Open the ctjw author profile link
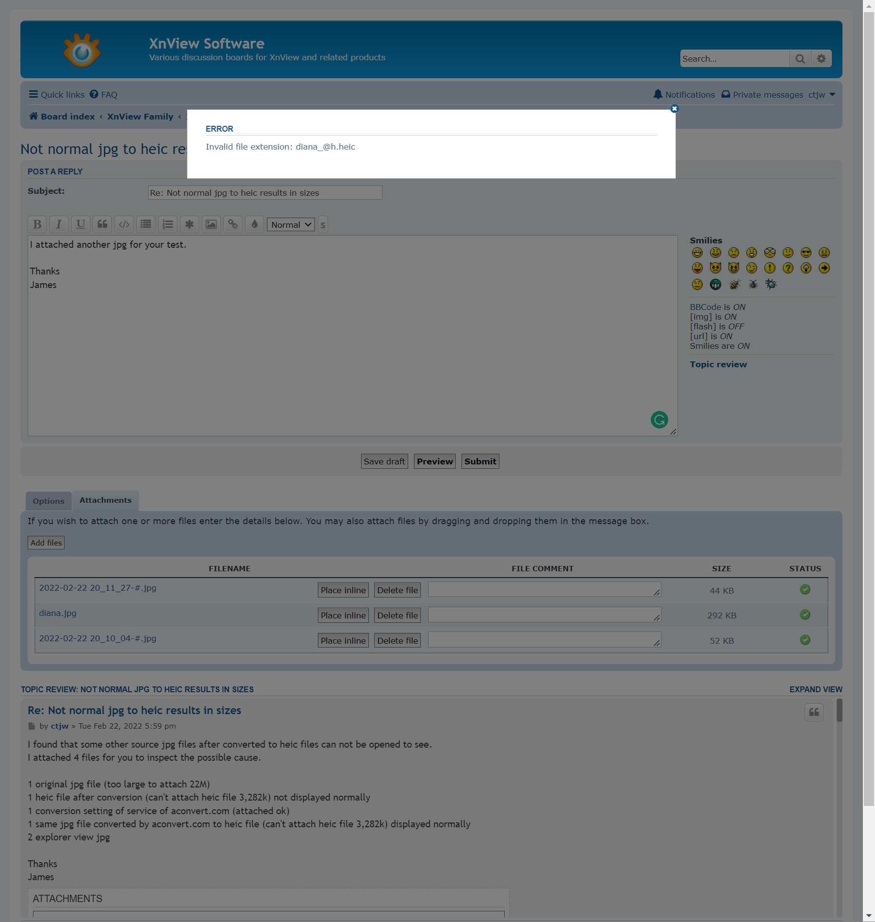The height and width of the screenshot is (922, 875). (60, 726)
